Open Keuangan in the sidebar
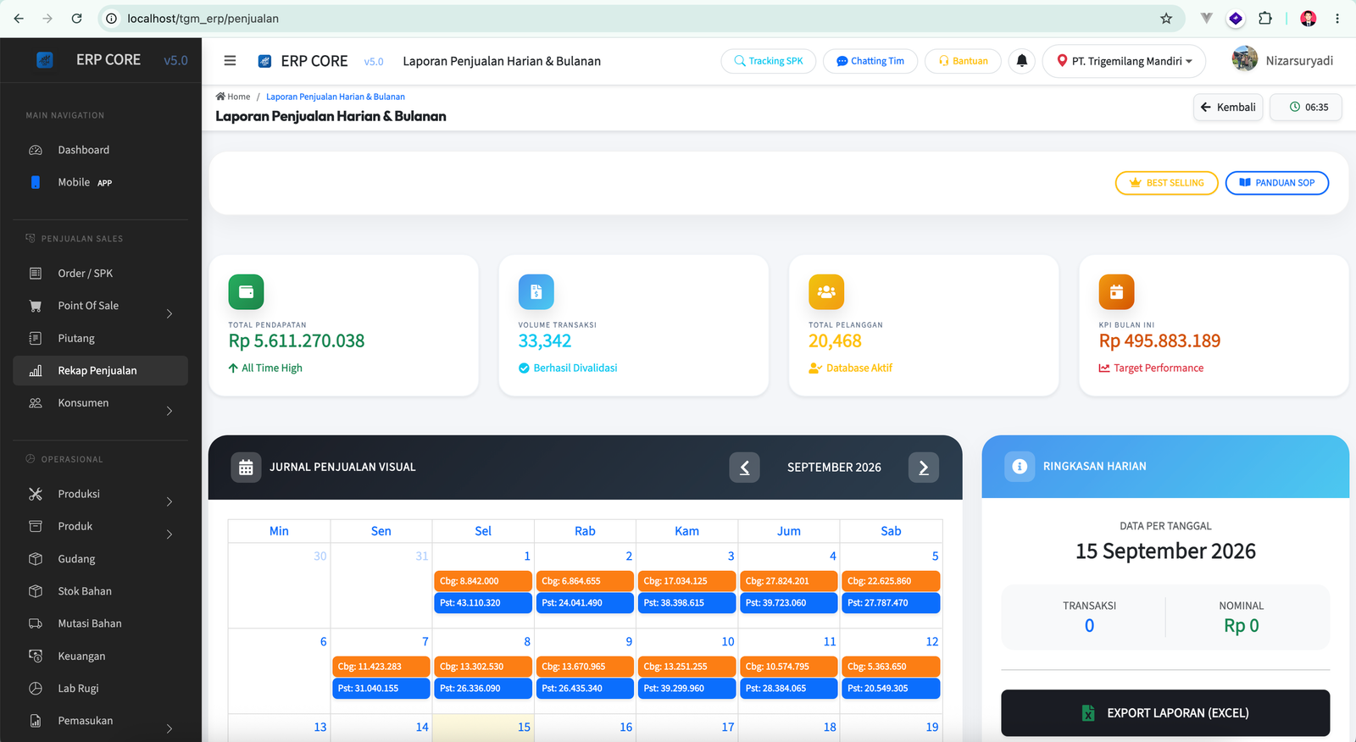1356x742 pixels. pos(100,656)
